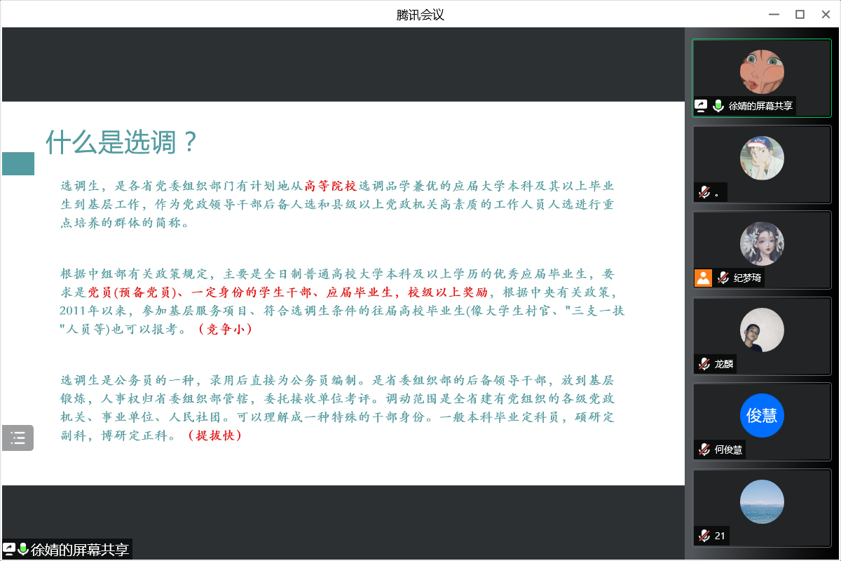This screenshot has width=841, height=561.
Task: Click the muted mic icon beside 纪梦琦
Action: click(x=723, y=278)
